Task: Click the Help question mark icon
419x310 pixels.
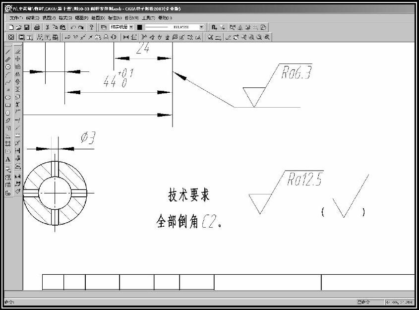Action: (91, 27)
